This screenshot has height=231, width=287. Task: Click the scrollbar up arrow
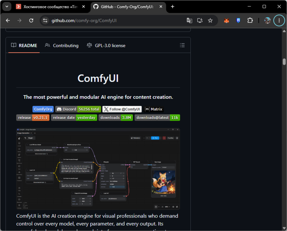[x=284, y=31]
